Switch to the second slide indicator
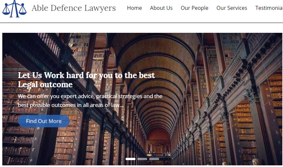The width and height of the screenshot is (283, 167). [142, 159]
